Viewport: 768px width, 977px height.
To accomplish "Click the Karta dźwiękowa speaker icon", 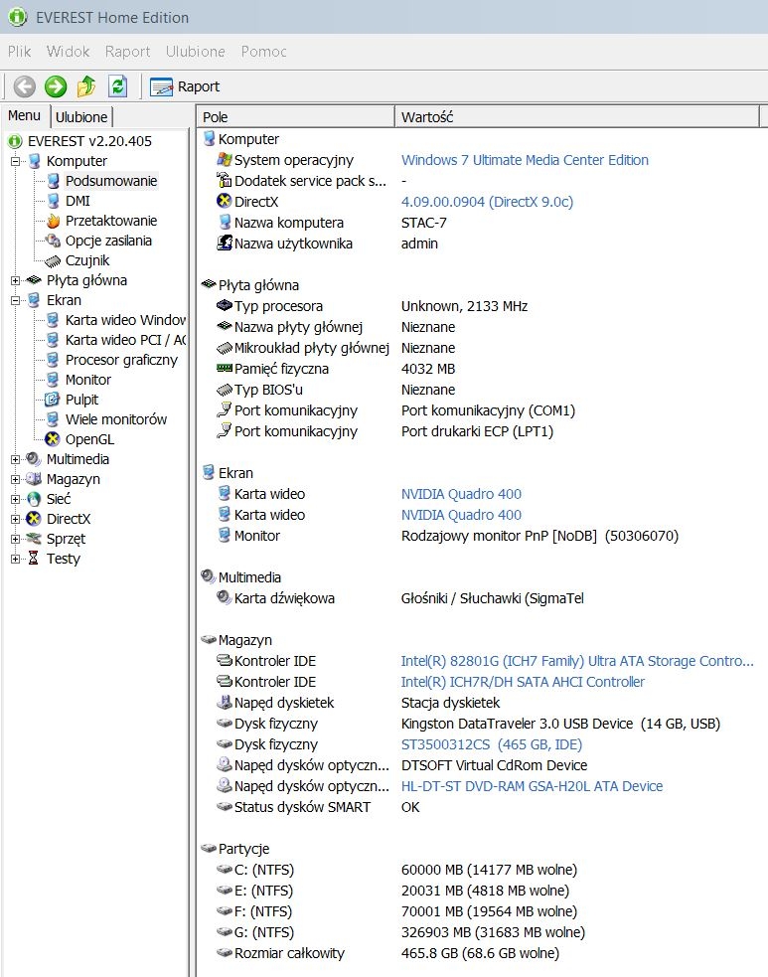I will [225, 598].
